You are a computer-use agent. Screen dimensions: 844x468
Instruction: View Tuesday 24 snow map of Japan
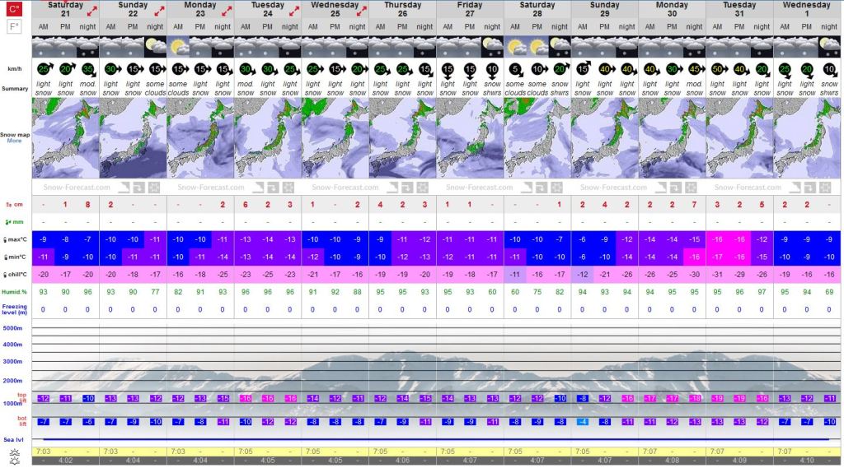click(x=267, y=137)
